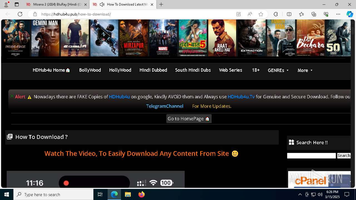356x200 pixels.
Task: Click the taskbar search box
Action: click(53, 194)
